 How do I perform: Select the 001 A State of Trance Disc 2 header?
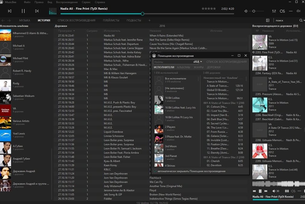click(x=224, y=157)
